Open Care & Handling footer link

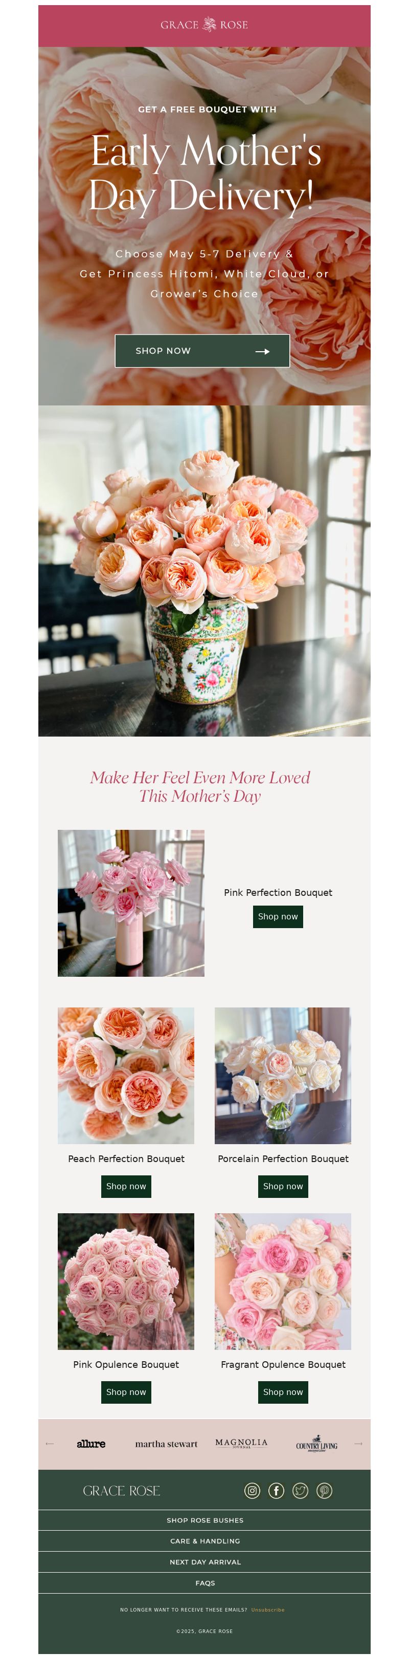(204, 1541)
